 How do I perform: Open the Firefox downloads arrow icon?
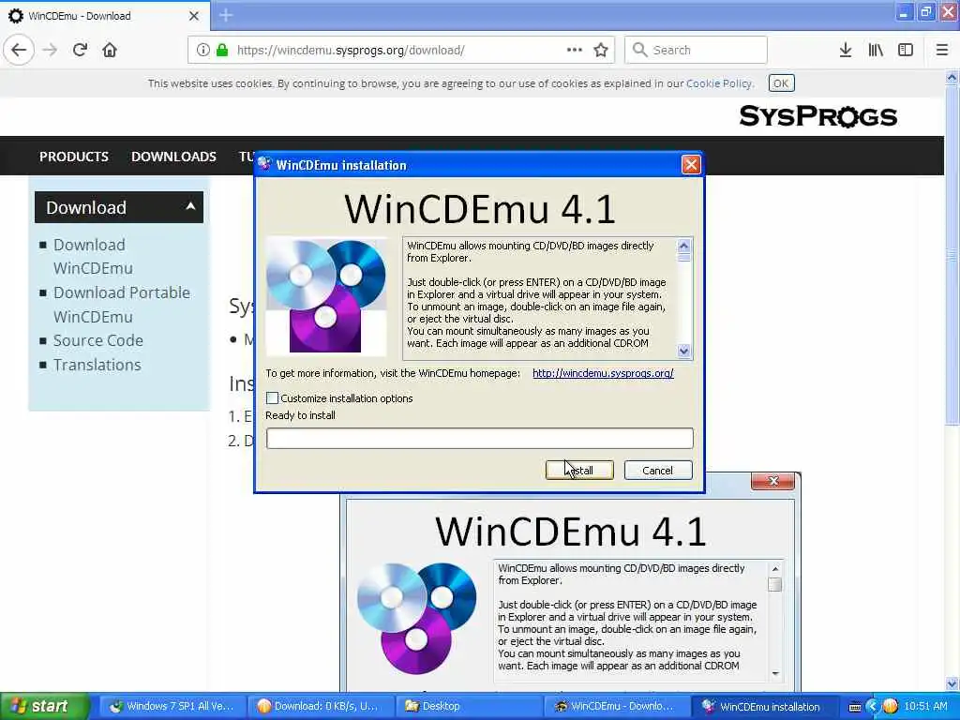pyautogui.click(x=846, y=50)
